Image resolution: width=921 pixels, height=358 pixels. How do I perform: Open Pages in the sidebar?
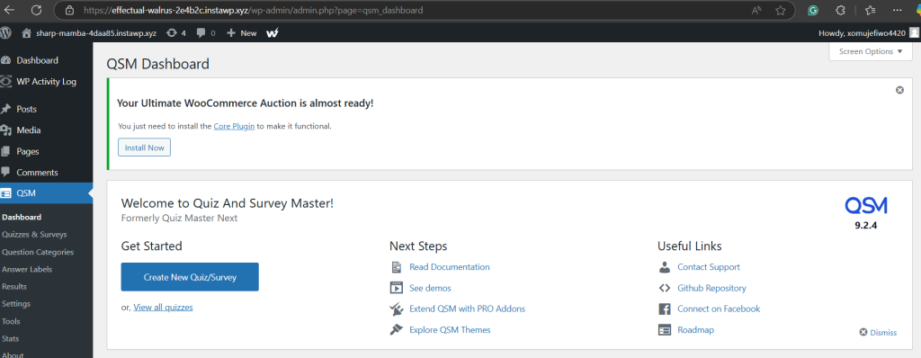coord(28,151)
